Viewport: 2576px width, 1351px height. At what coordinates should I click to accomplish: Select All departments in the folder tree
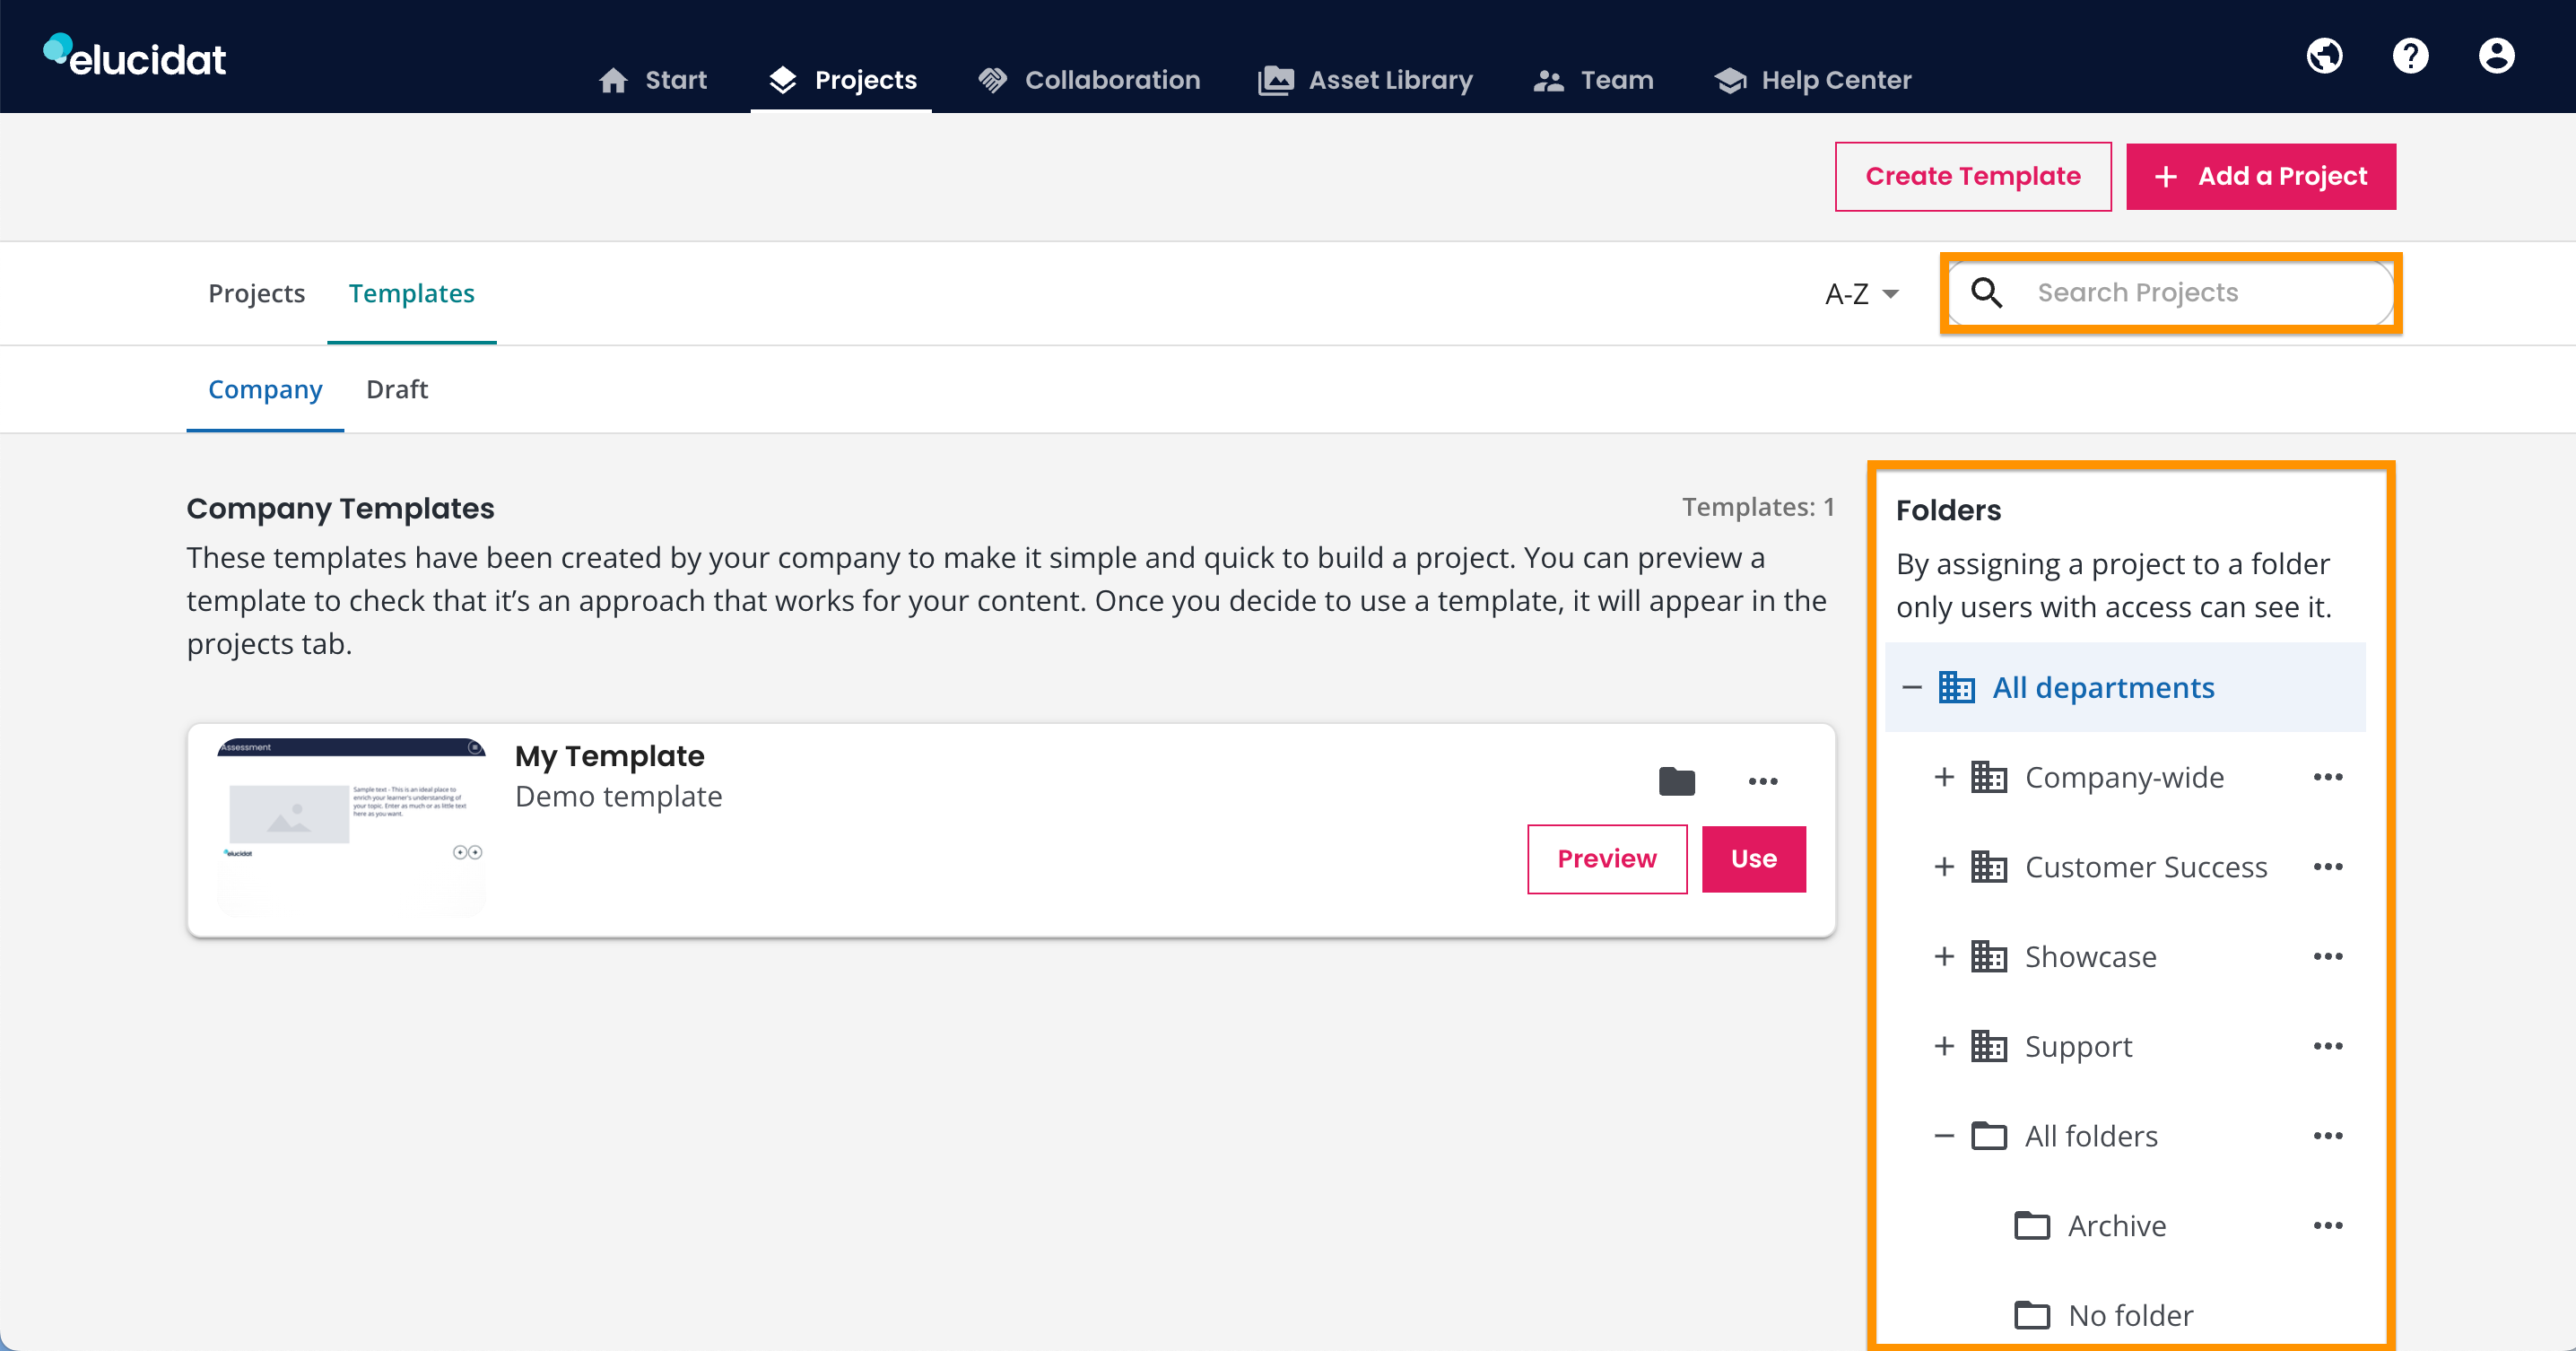click(x=2125, y=688)
